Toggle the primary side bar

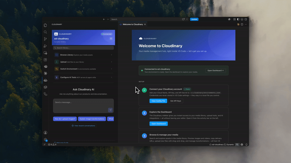coord(238,19)
